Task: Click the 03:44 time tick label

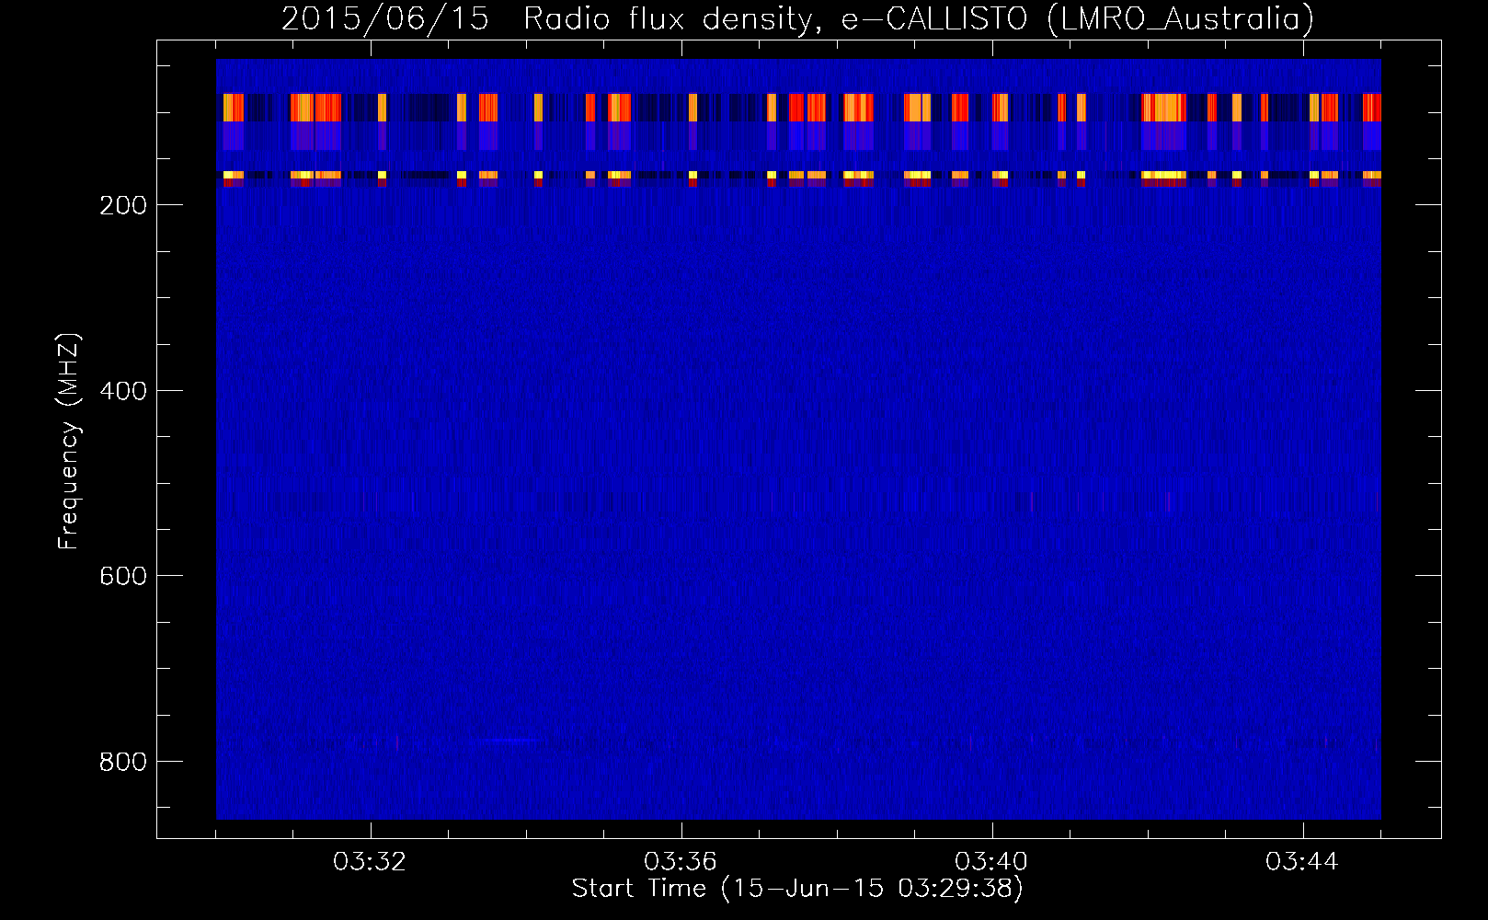Action: (x=1302, y=862)
